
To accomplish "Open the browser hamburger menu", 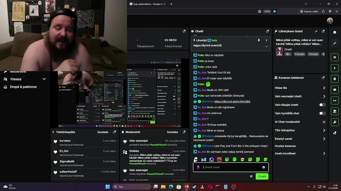I will click(337, 11).
